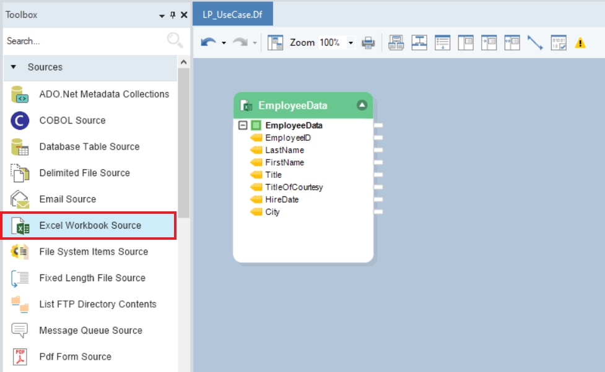Collapse EmployeeData tree node minus box
The height and width of the screenshot is (372, 605).
[243, 125]
